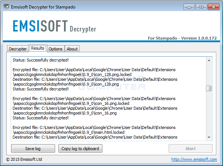Open the emsisoft.com website link
Image resolution: width=223 pixels, height=166 pixels.
194,159
